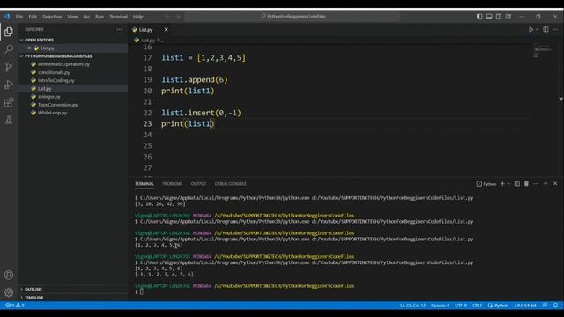Change indentation via Spaces: 4
564x317 pixels.
point(440,306)
